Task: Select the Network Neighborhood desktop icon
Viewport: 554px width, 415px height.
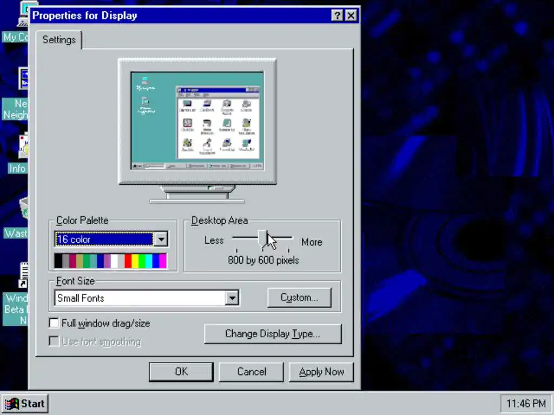Action: tap(15, 93)
